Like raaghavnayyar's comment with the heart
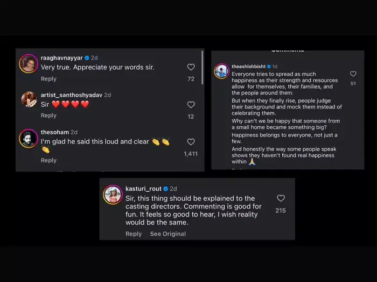 (x=191, y=67)
